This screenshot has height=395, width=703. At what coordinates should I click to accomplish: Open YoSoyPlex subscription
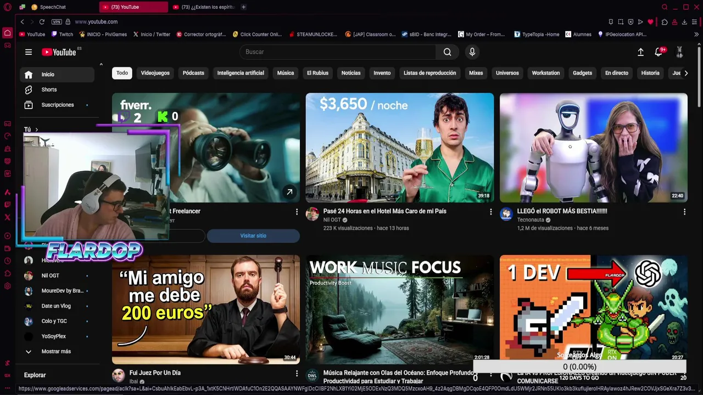(x=57, y=336)
